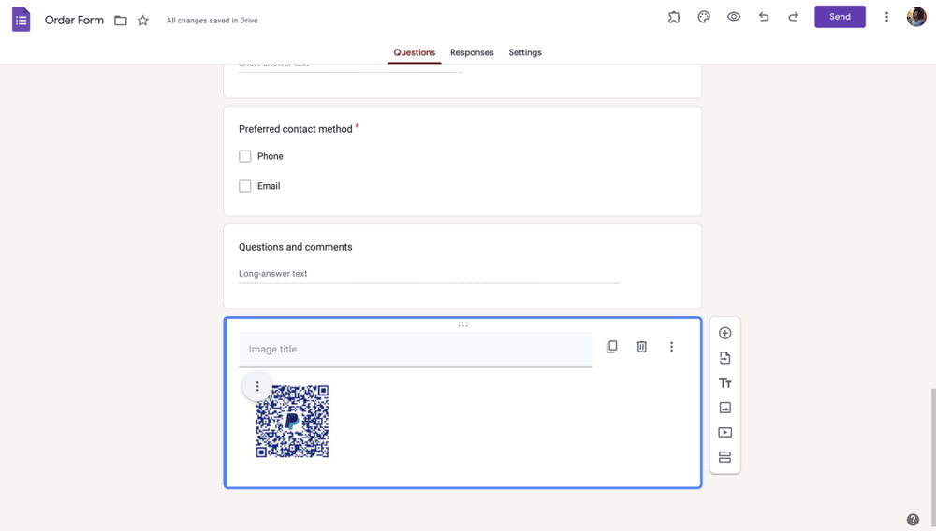The width and height of the screenshot is (936, 531).
Task: Open the Settings tab
Action: pyautogui.click(x=525, y=52)
